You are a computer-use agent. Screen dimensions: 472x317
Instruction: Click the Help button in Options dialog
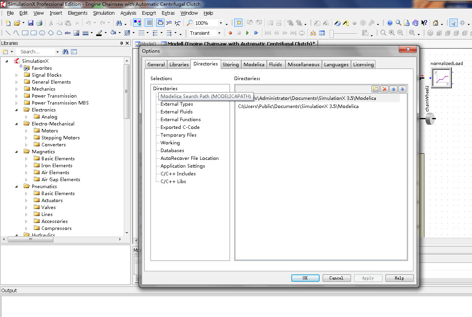coord(399,278)
